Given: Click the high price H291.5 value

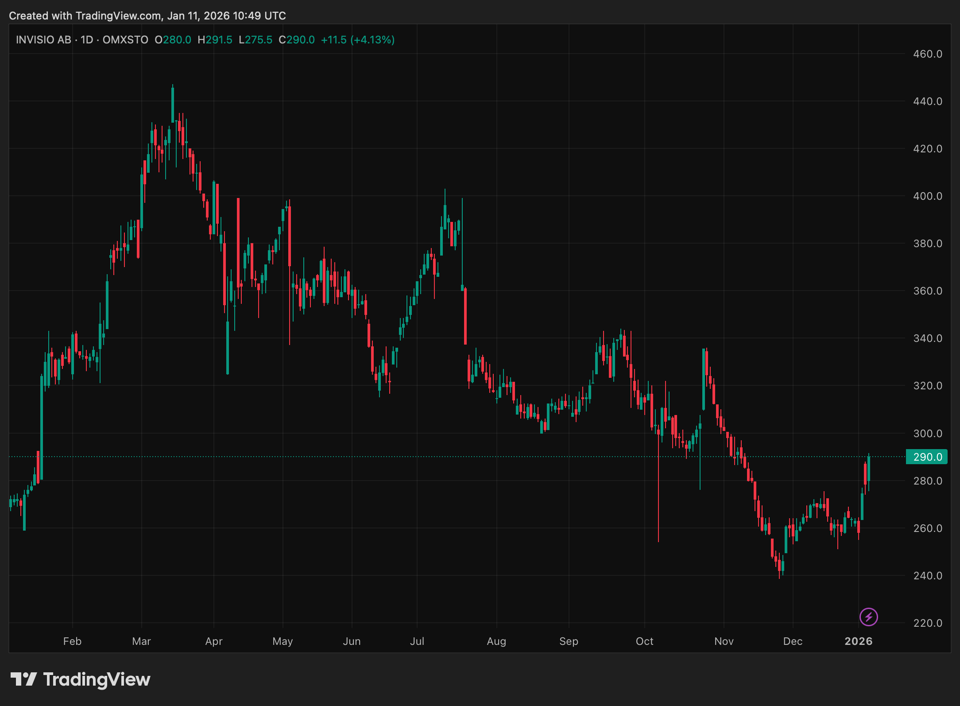Looking at the screenshot, I should [215, 40].
